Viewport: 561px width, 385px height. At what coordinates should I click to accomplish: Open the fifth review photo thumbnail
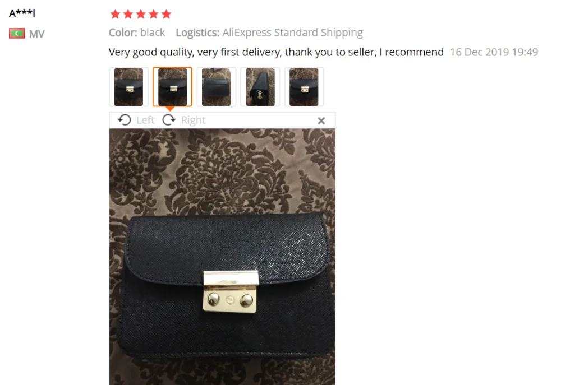[304, 87]
